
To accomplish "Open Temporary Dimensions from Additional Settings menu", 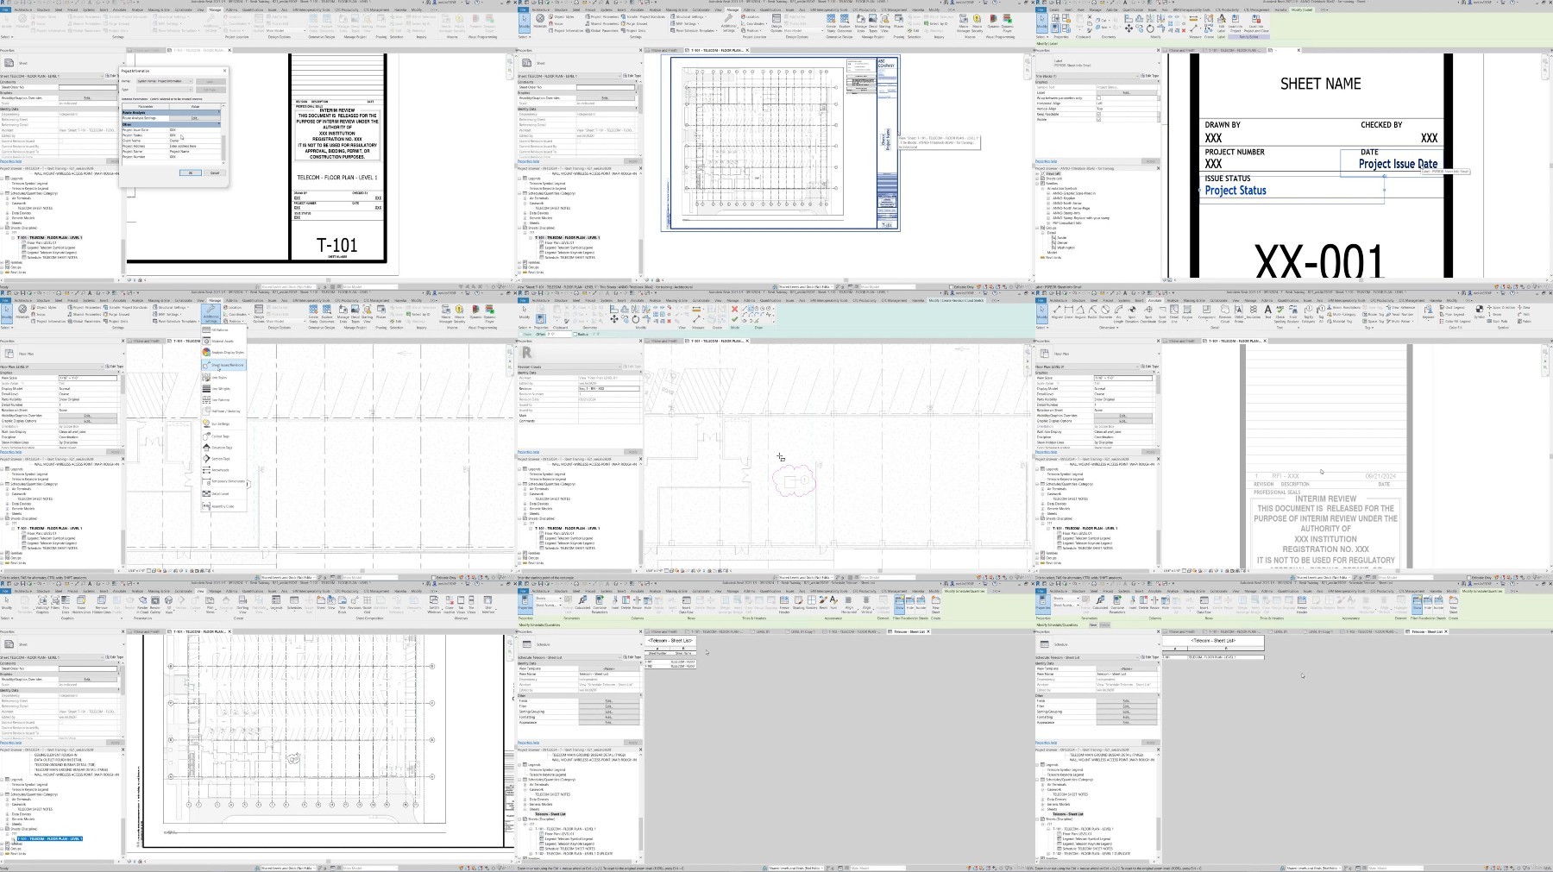I will pyautogui.click(x=224, y=481).
